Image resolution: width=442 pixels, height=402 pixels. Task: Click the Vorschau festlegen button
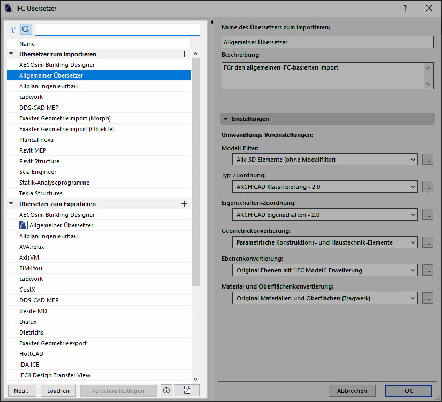pos(118,391)
